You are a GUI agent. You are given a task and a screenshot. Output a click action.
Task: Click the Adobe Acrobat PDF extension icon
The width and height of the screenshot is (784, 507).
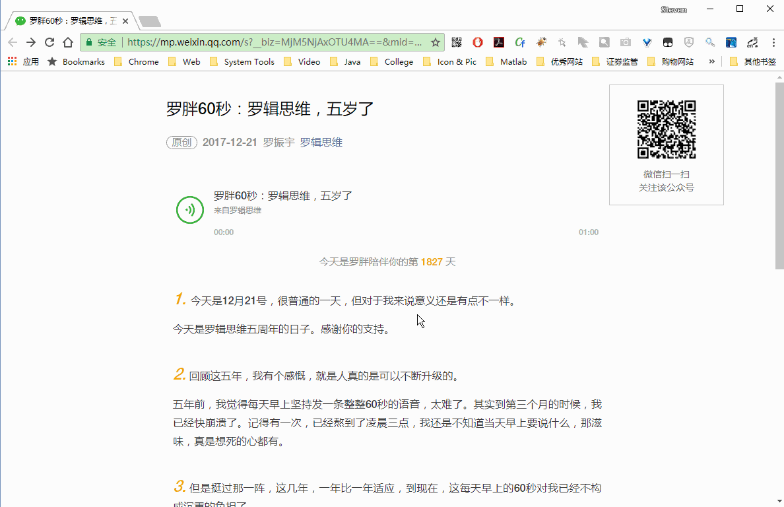pyautogui.click(x=499, y=42)
